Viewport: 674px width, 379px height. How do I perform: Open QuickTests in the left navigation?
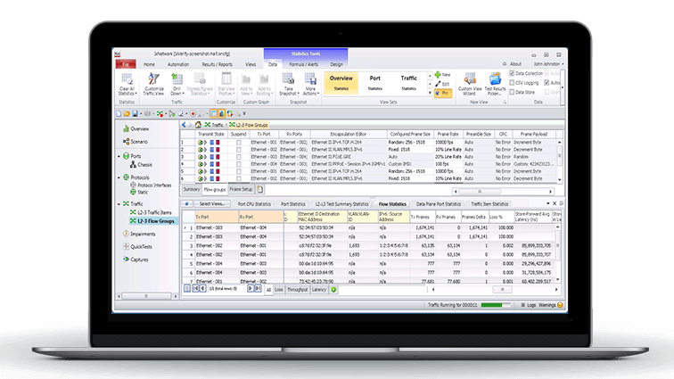pos(137,247)
